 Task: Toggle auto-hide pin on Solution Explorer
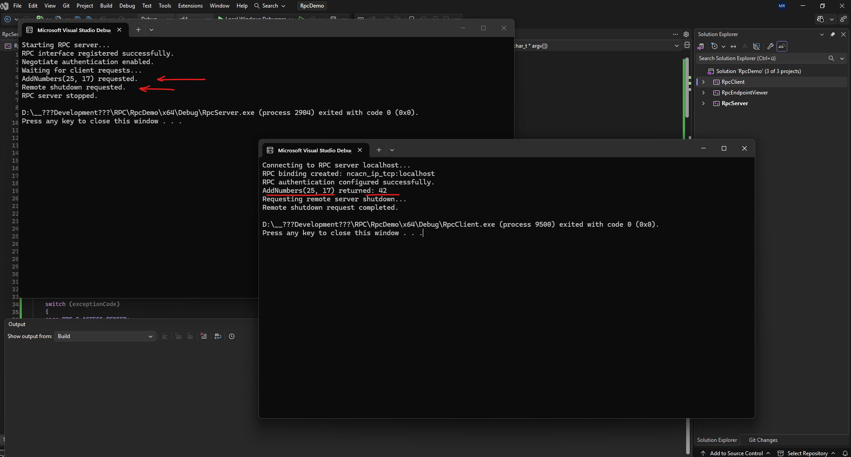click(833, 34)
